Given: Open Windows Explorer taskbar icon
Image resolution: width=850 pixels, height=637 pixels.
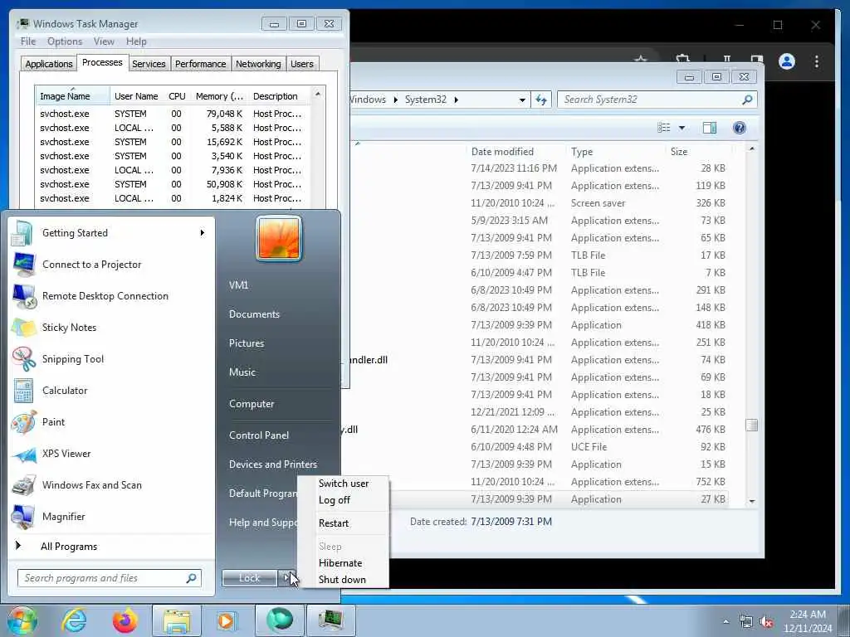Looking at the screenshot, I should tap(177, 620).
